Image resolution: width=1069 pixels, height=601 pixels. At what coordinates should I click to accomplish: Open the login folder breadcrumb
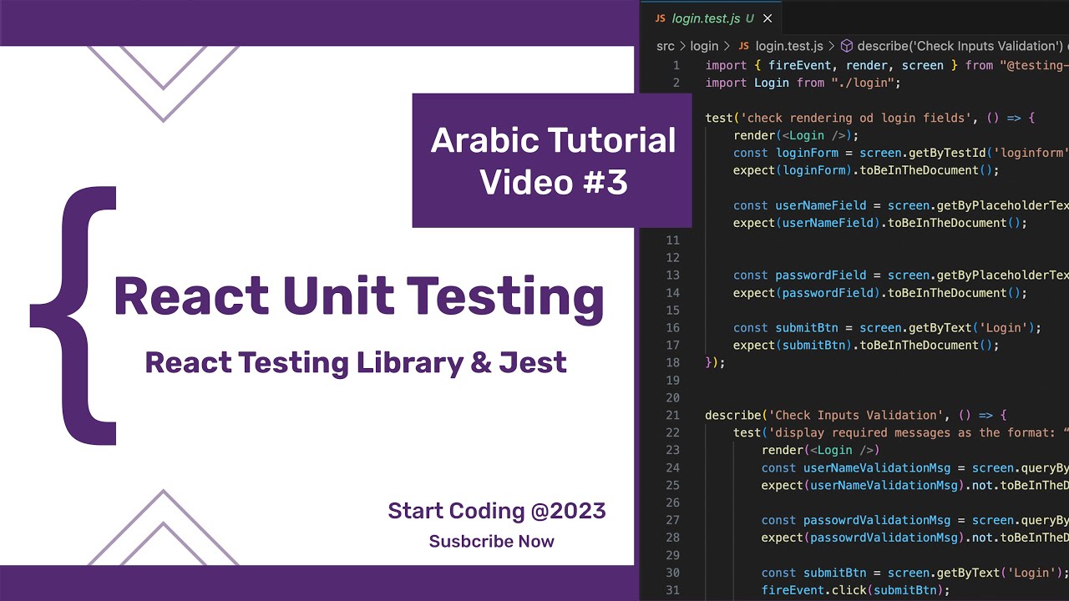pos(704,46)
